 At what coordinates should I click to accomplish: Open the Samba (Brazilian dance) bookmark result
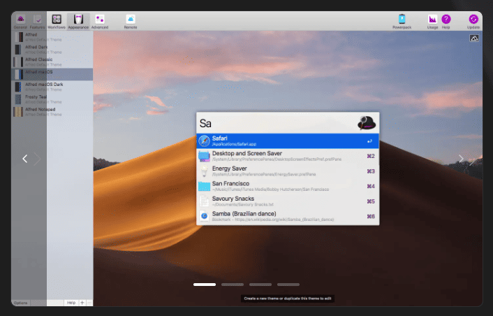pyautogui.click(x=288, y=217)
